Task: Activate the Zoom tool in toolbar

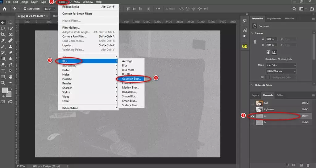Action: [x=3, y=83]
